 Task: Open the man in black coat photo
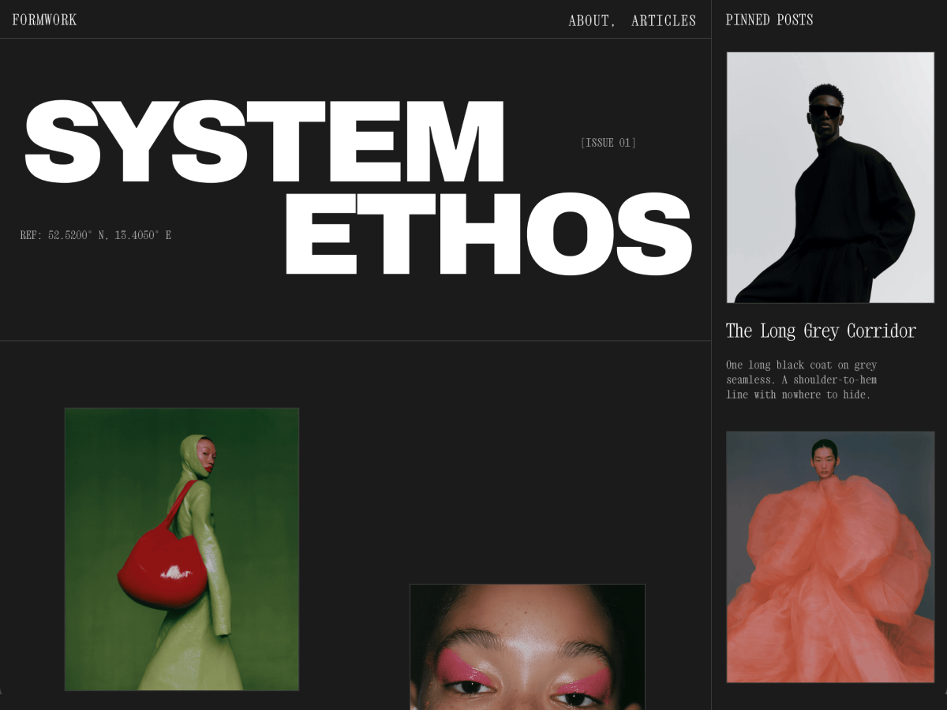pyautogui.click(x=830, y=177)
